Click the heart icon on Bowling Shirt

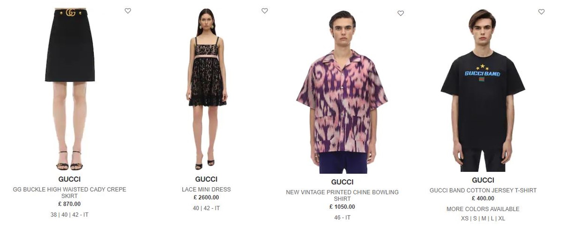400,13
